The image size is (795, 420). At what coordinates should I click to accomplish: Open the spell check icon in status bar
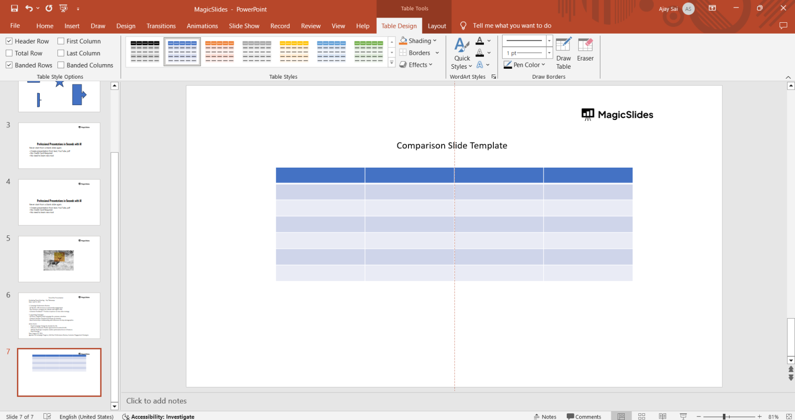(47, 416)
